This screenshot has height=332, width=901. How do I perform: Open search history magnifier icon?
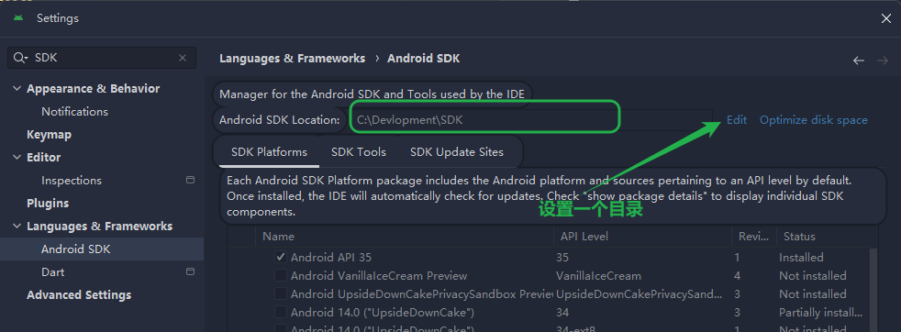coord(20,58)
